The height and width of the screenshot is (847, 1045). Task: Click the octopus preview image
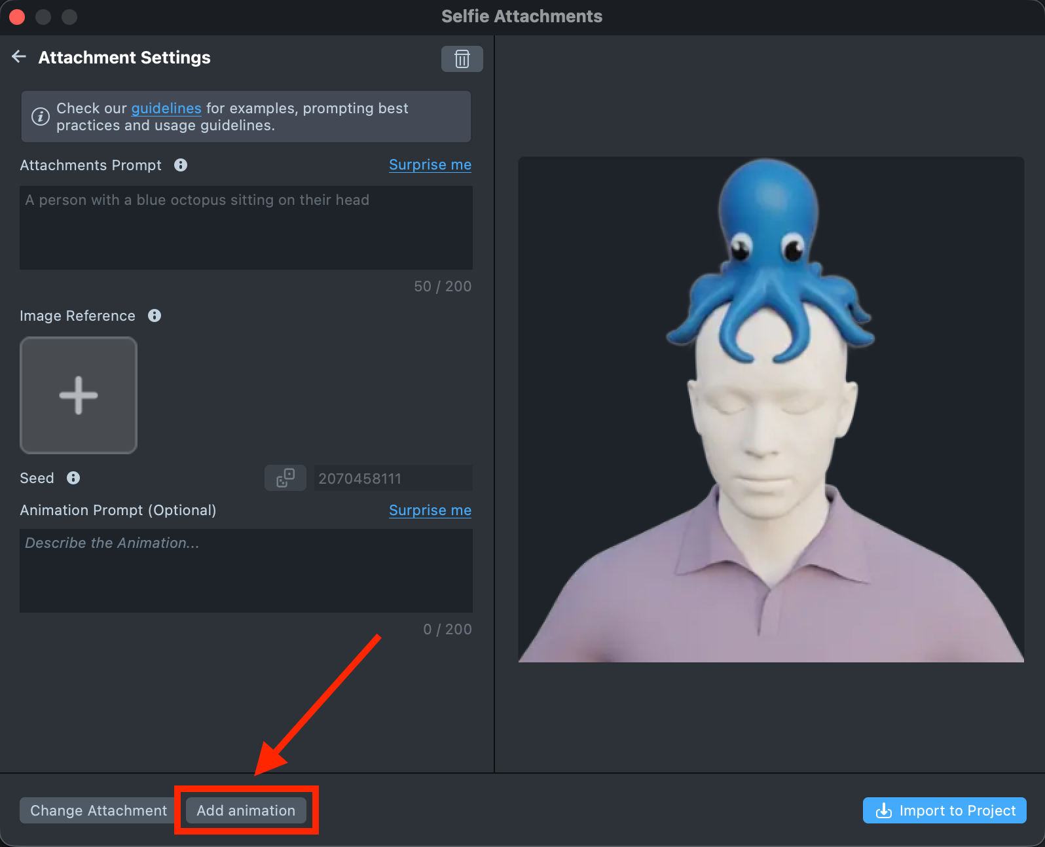coord(771,409)
